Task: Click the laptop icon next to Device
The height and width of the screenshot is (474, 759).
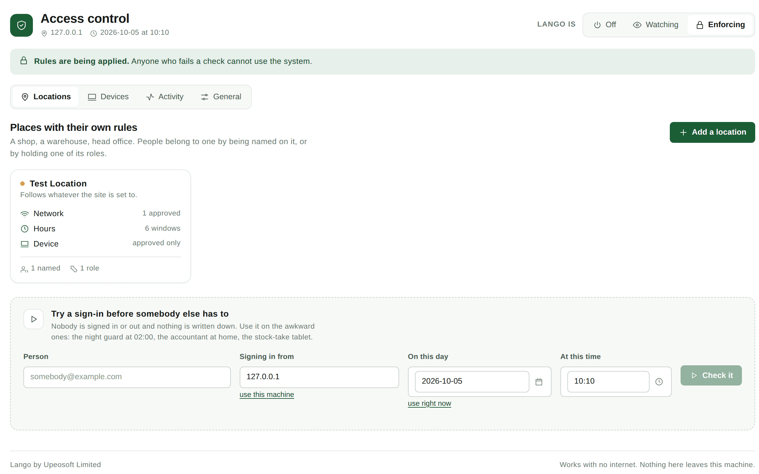Action: point(25,244)
